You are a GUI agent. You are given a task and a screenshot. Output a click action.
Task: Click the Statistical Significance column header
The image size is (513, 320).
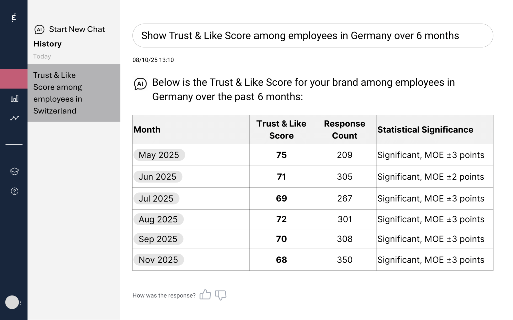pos(425,130)
